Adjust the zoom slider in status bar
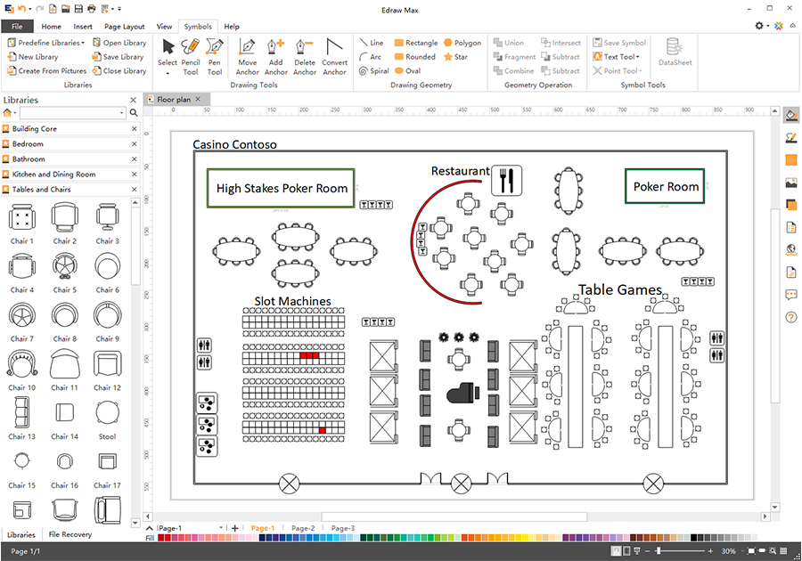802x561 pixels. point(659,551)
